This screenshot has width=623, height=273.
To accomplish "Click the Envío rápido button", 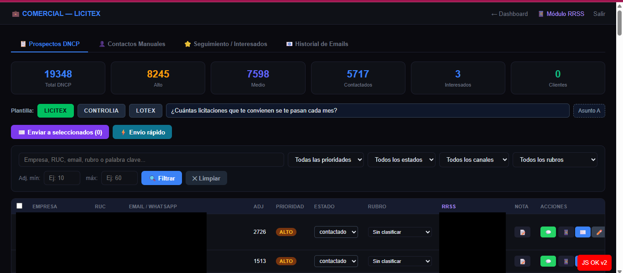I will pos(142,132).
